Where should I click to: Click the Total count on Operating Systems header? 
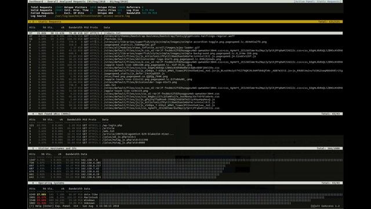(330, 183)
